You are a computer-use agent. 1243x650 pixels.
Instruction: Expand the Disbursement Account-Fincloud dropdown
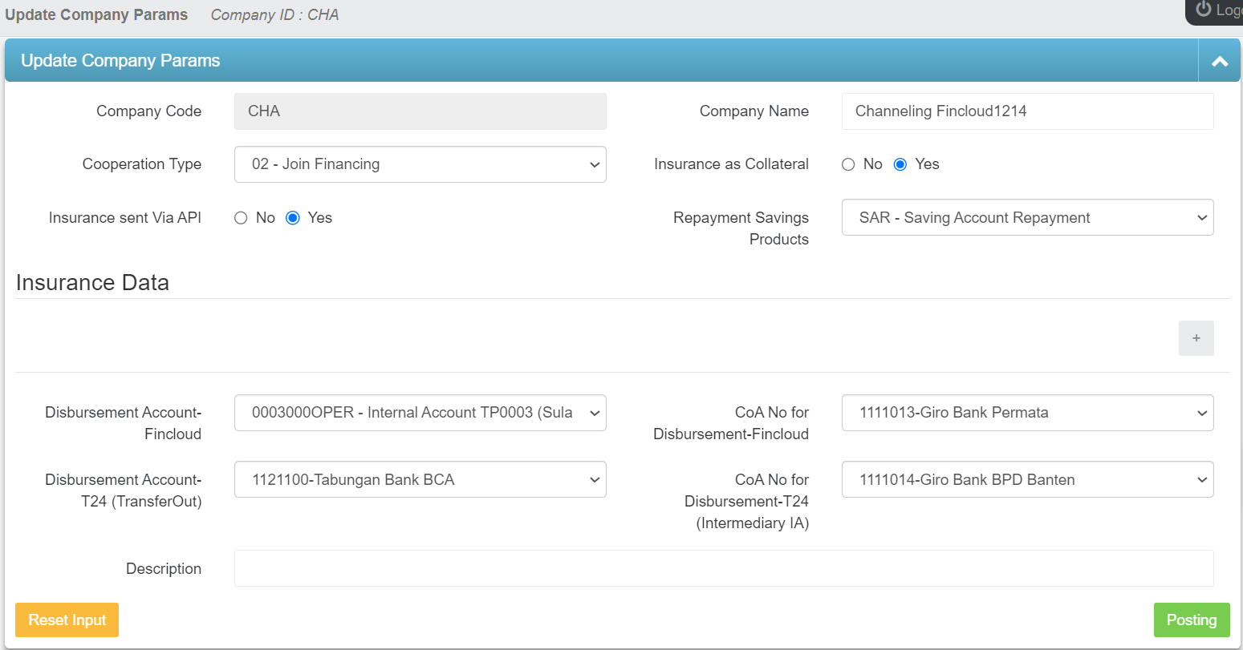(x=420, y=413)
